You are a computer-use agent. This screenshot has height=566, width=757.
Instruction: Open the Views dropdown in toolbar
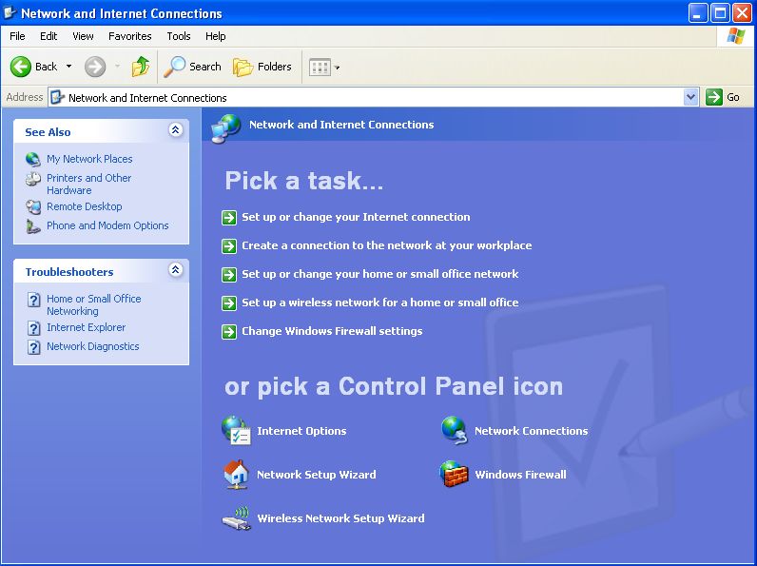click(324, 67)
